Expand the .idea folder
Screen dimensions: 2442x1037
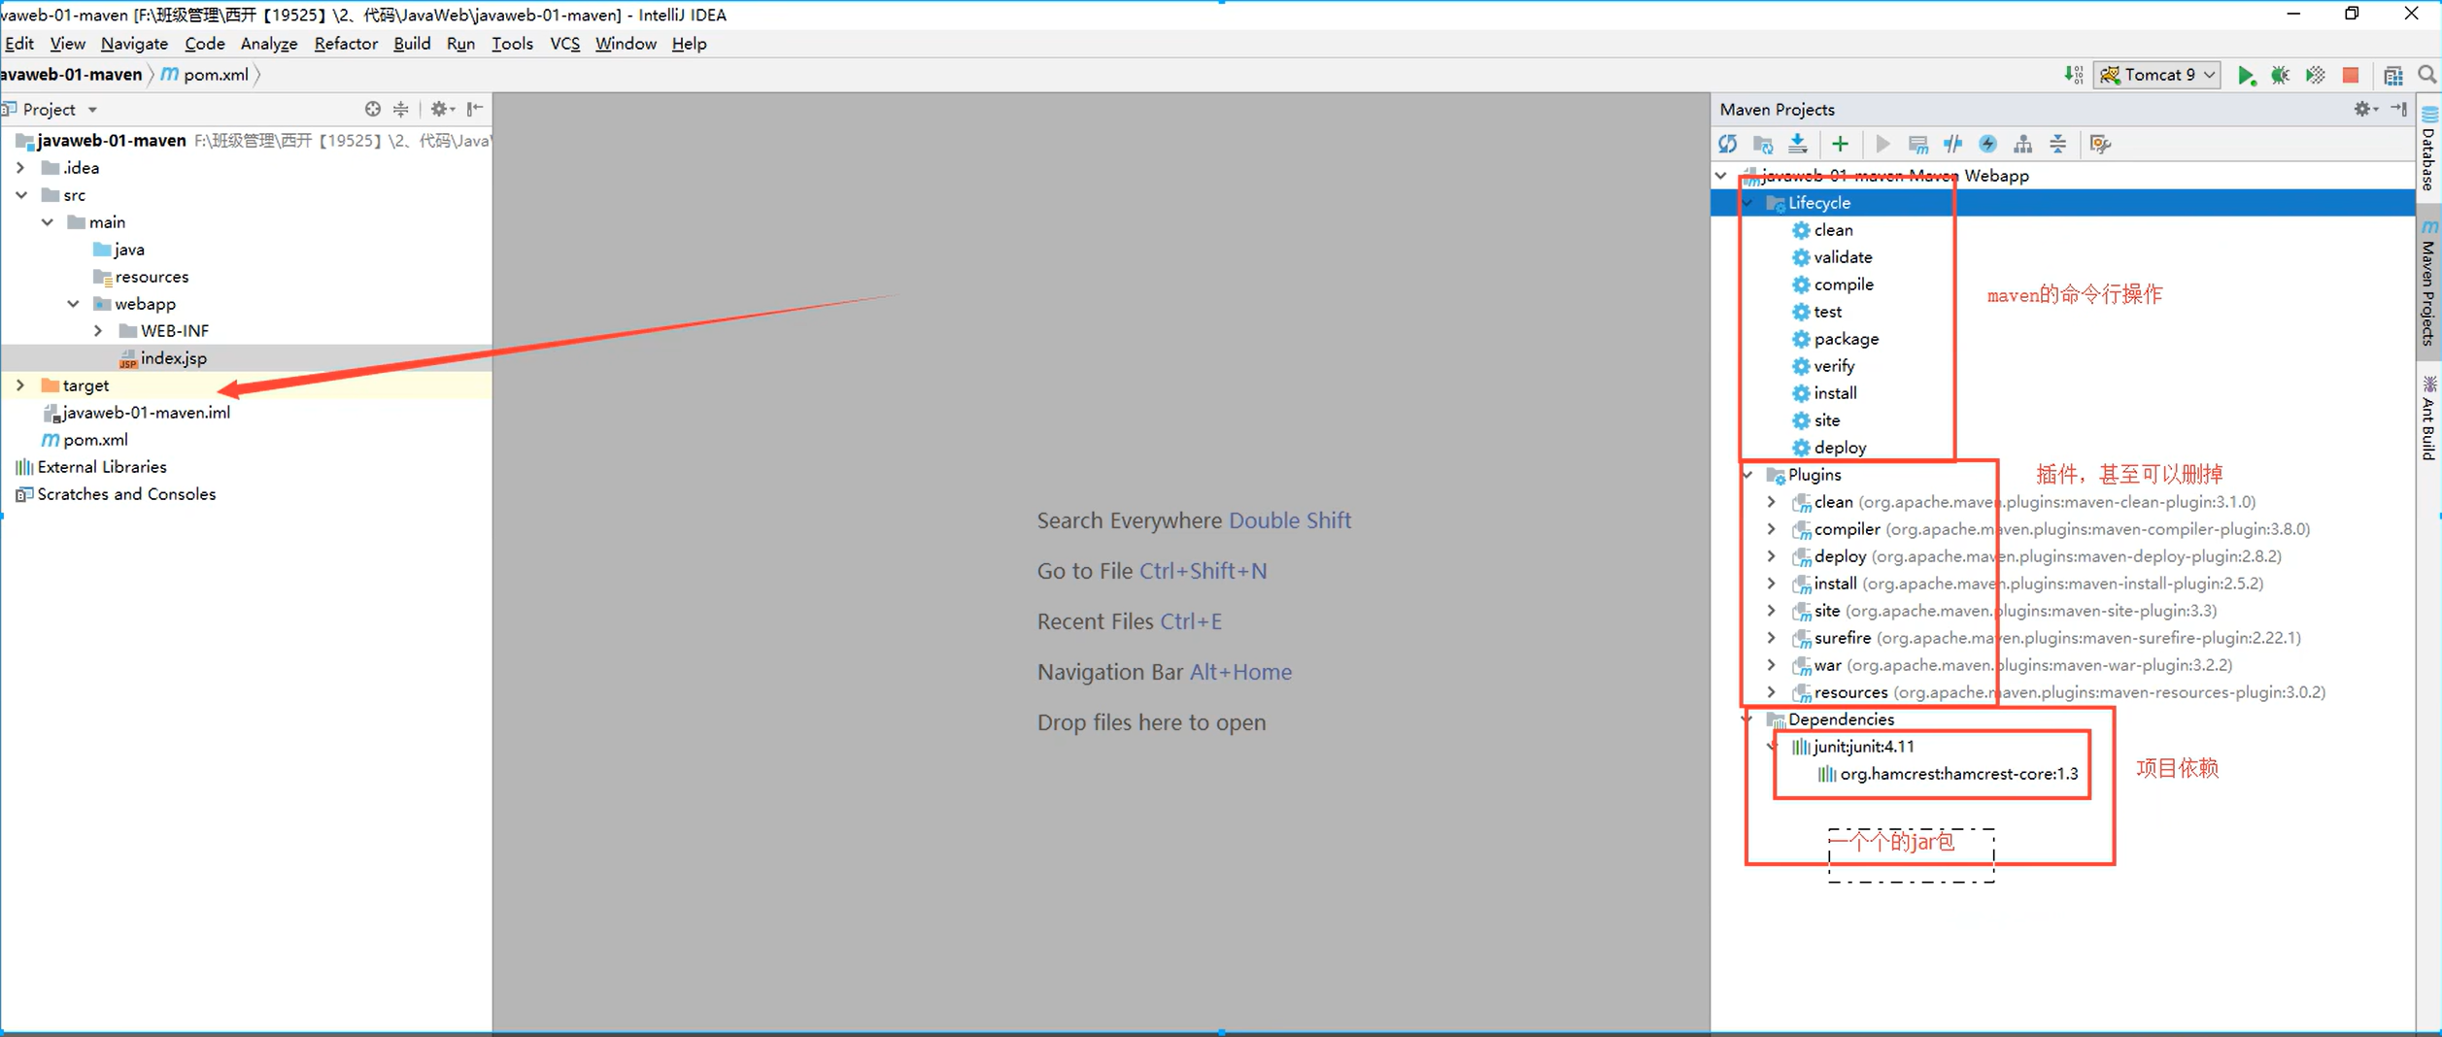(20, 167)
